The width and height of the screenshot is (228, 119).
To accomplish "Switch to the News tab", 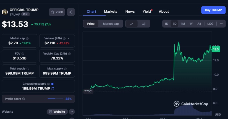I will click(130, 12).
